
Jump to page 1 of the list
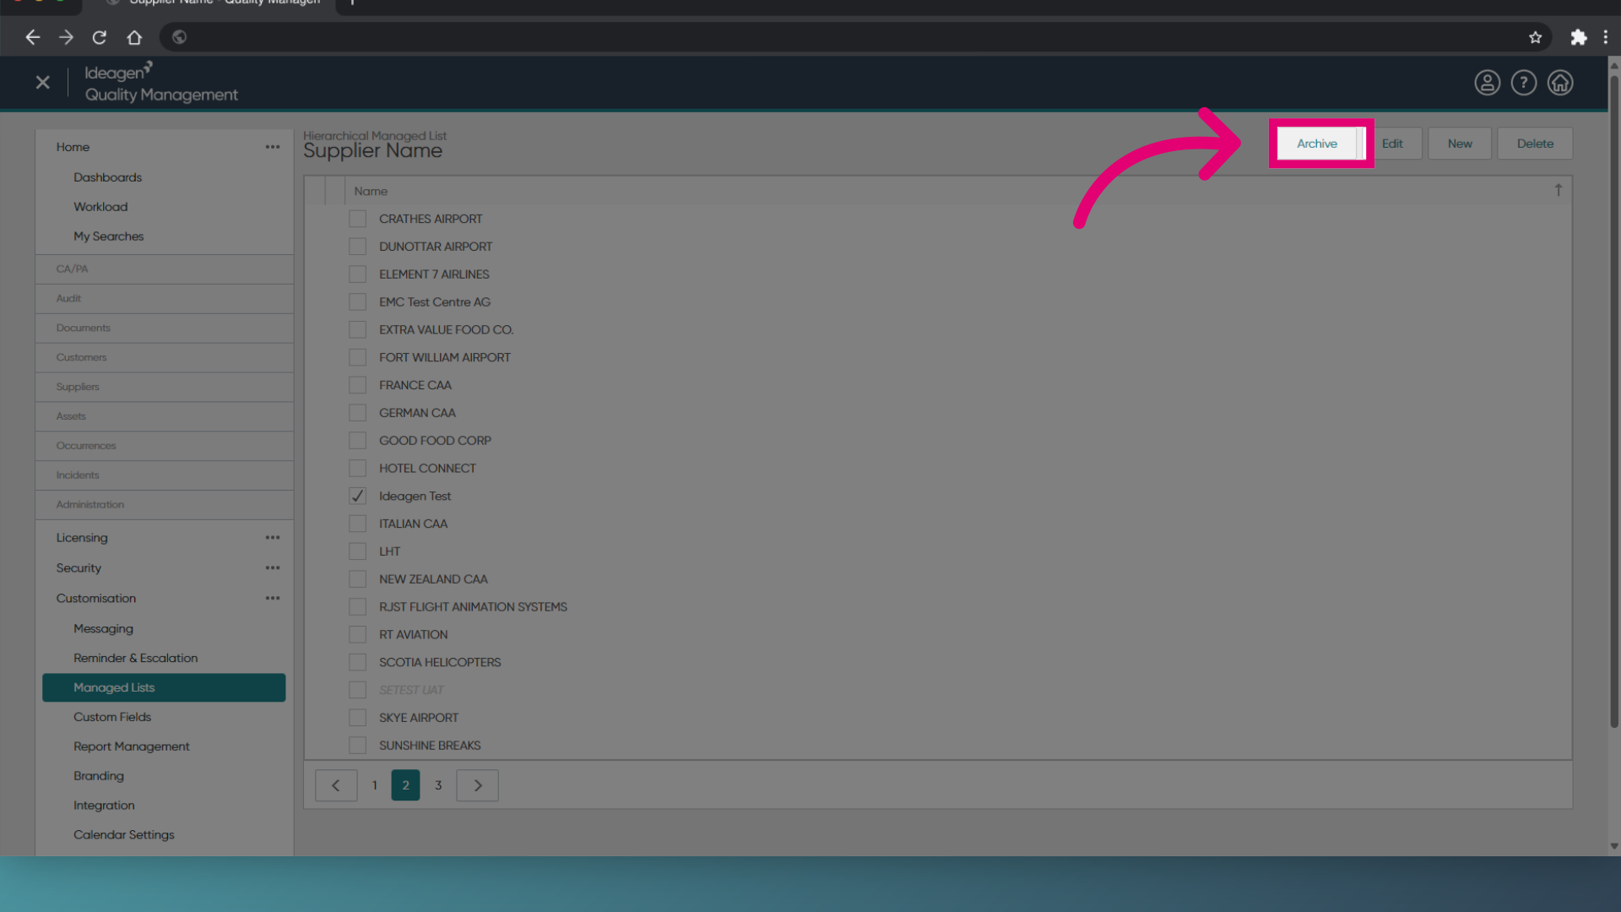point(375,785)
